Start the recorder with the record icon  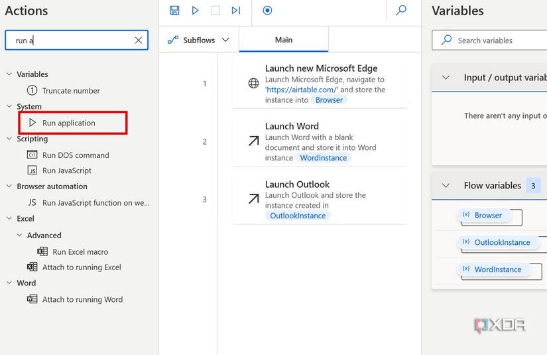point(267,10)
